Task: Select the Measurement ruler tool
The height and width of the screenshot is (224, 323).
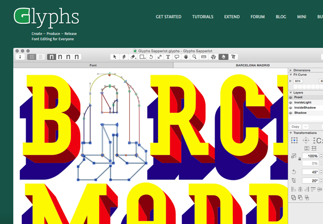Action: (204, 57)
